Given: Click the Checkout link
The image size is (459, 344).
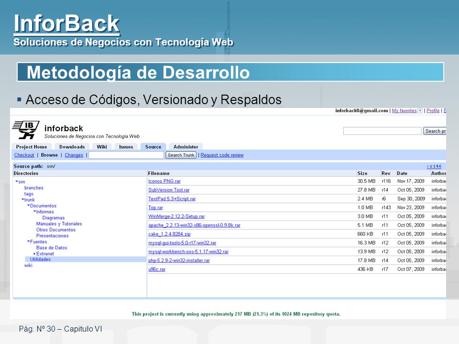Looking at the screenshot, I should click(24, 155).
